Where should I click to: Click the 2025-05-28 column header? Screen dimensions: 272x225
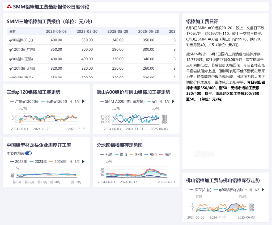148,32
